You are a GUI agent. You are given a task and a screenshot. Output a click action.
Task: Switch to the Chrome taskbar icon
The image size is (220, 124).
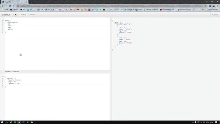pos(19,122)
